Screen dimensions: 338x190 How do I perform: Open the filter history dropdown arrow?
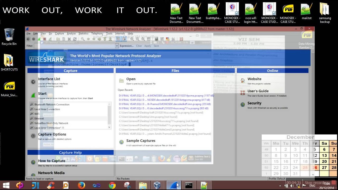pos(117,46)
